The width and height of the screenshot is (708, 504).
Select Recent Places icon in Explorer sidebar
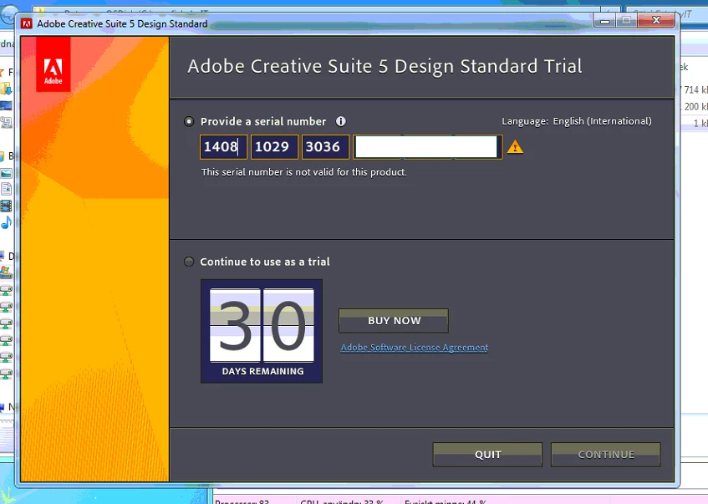tap(6, 122)
